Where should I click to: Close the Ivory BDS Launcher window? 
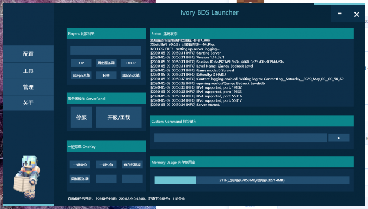357,14
